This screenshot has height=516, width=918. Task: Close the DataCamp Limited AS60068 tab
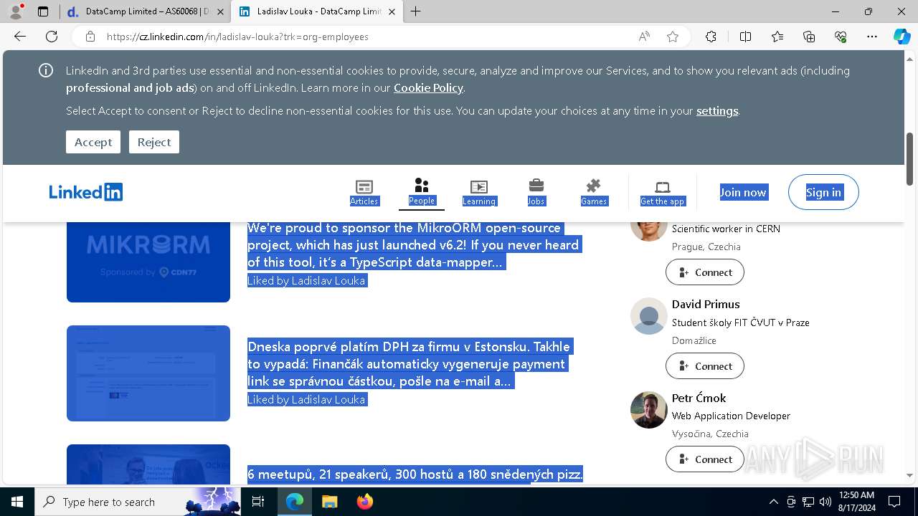coord(220,11)
